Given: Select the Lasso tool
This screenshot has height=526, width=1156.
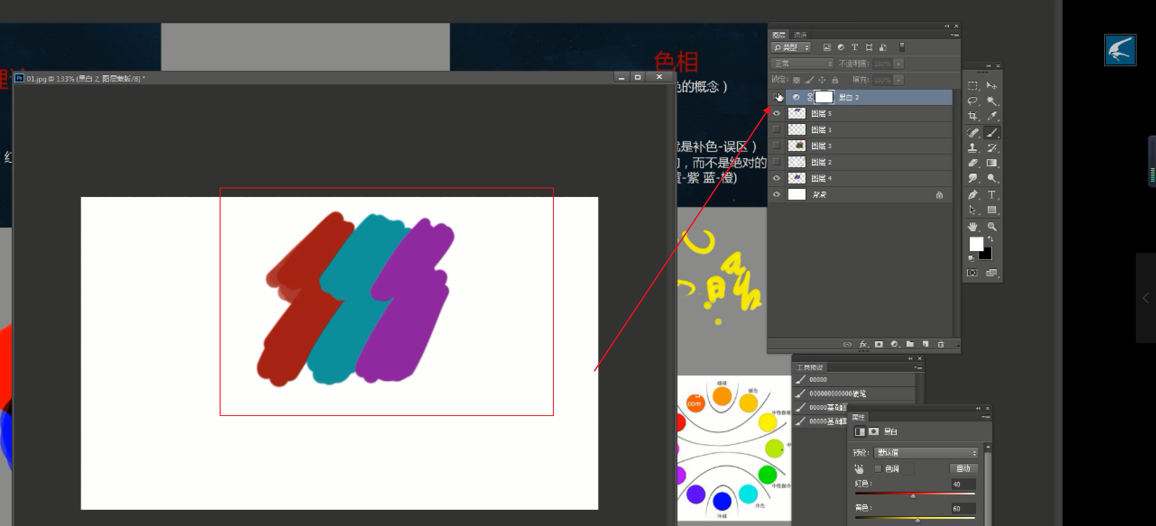Looking at the screenshot, I should coord(972,101).
